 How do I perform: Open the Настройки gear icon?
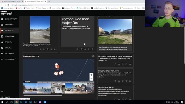(x=2, y=54)
